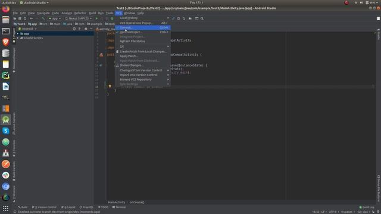Viewport: 381px width, 214px height.
Task: Open the Event Log button
Action: (367, 207)
